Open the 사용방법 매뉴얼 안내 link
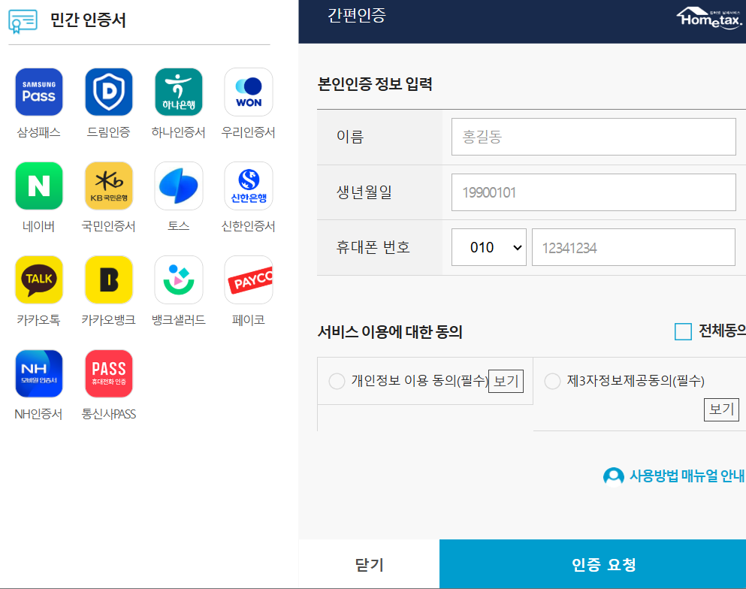746x589 pixels. click(687, 476)
